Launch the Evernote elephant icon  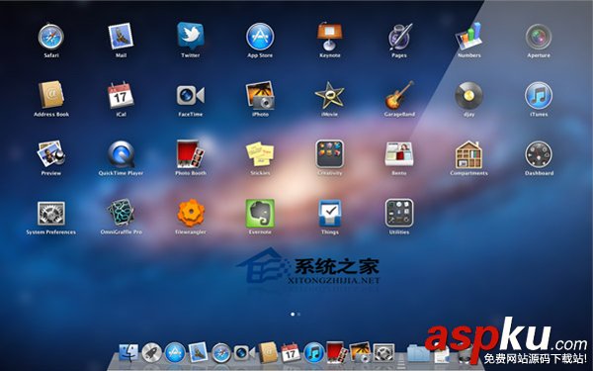point(260,213)
